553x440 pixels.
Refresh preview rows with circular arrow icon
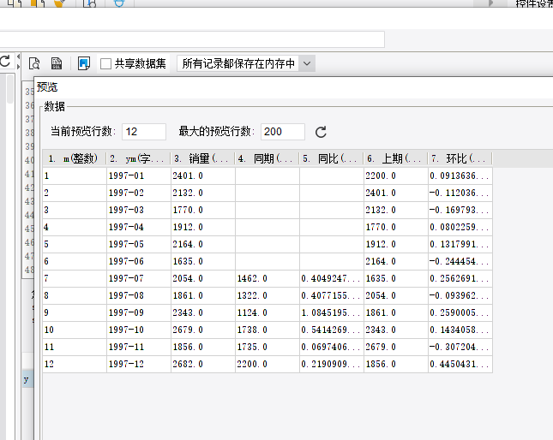(x=321, y=132)
